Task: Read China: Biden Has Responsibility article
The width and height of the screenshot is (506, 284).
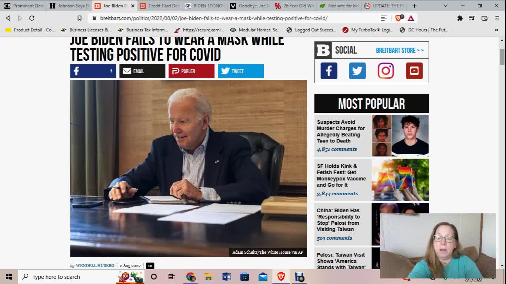Action: [338, 220]
